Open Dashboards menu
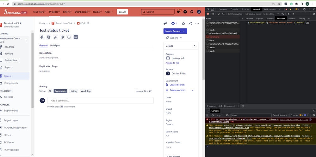This screenshot has width=316, height=157. [82, 12]
